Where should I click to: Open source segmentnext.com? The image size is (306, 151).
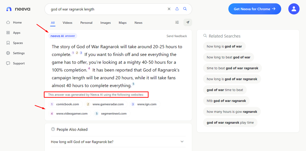tap(112, 114)
